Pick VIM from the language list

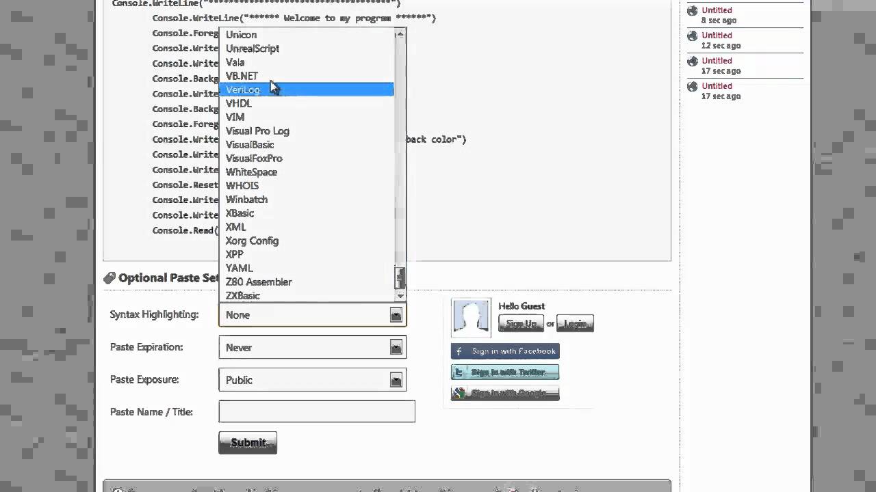point(235,117)
